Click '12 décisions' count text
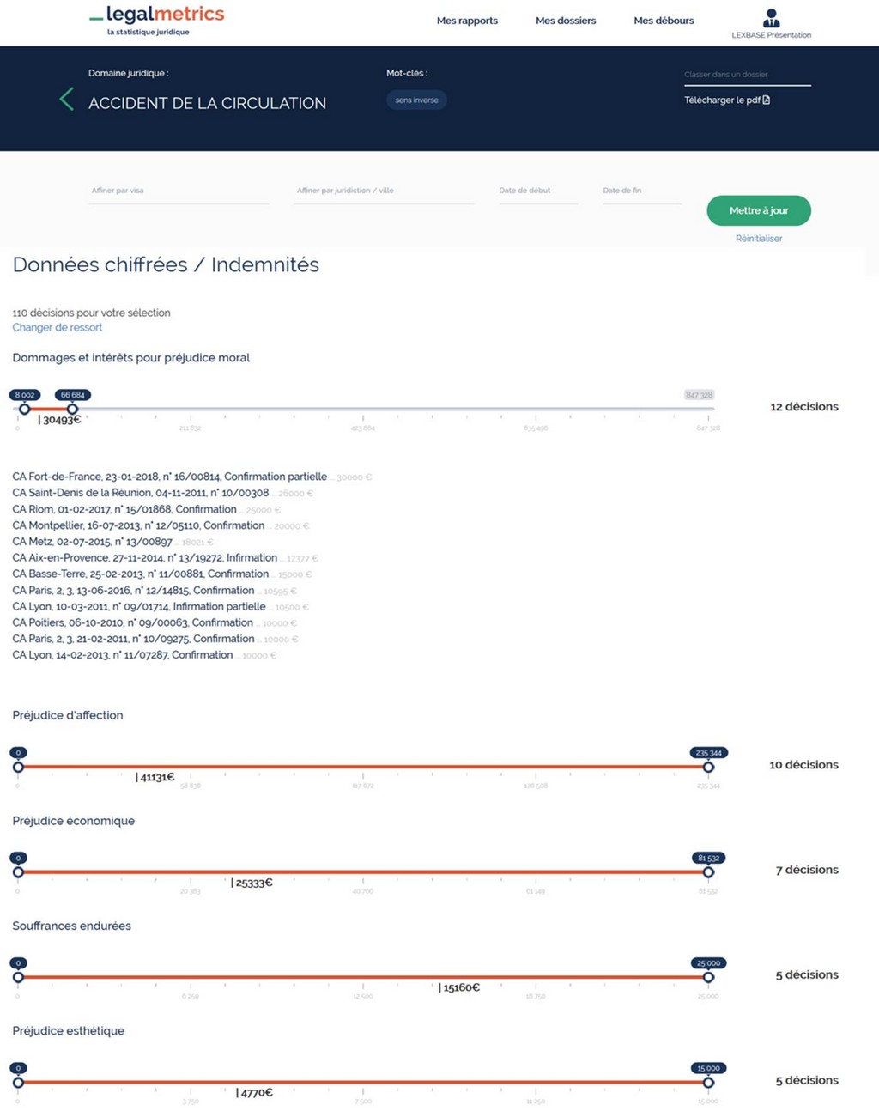Screen dimensions: 879x1111 click(804, 407)
